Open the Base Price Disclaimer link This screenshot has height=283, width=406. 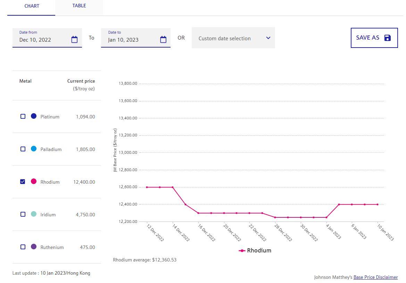[375, 277]
